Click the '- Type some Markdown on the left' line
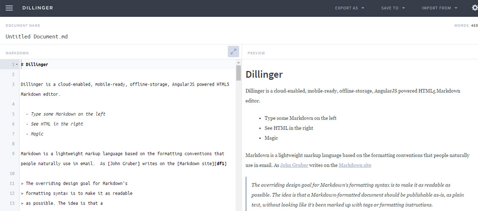The height and width of the screenshot is (211, 478). (66, 114)
